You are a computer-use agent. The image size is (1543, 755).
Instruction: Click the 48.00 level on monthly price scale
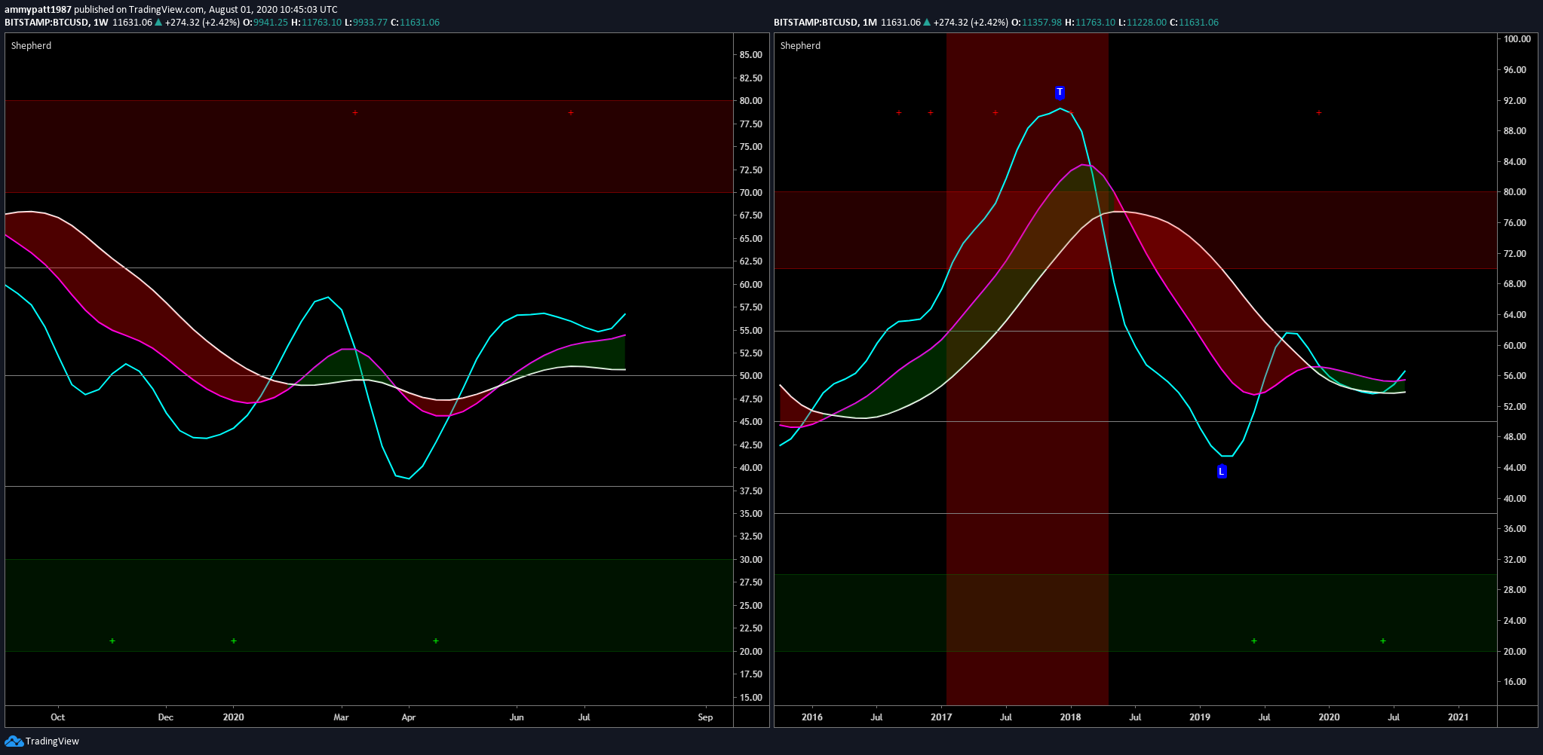pyautogui.click(x=1515, y=437)
